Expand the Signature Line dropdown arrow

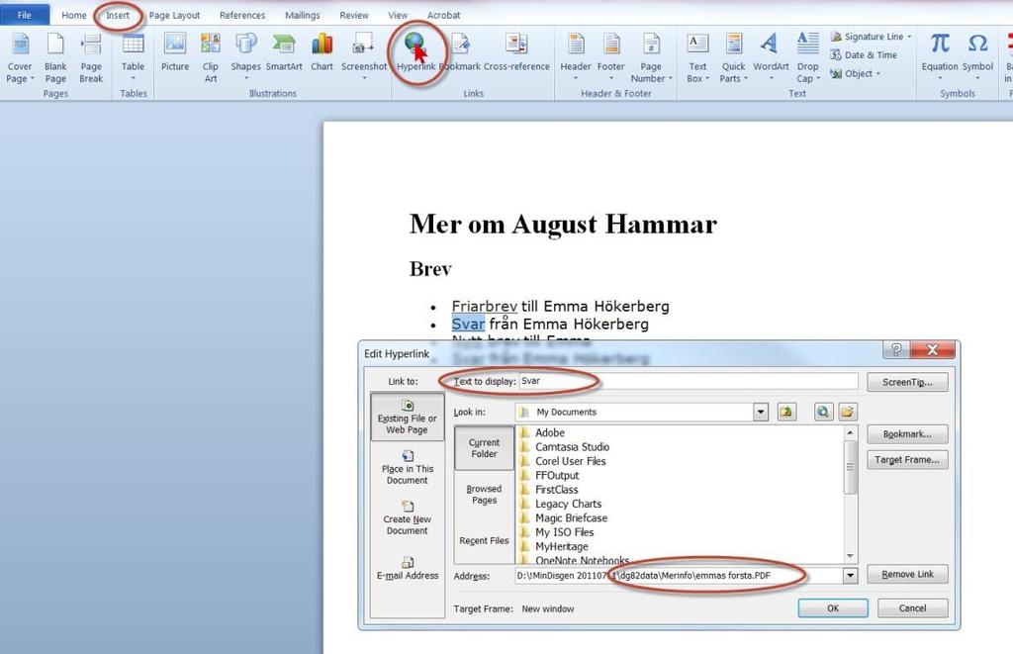tap(910, 37)
